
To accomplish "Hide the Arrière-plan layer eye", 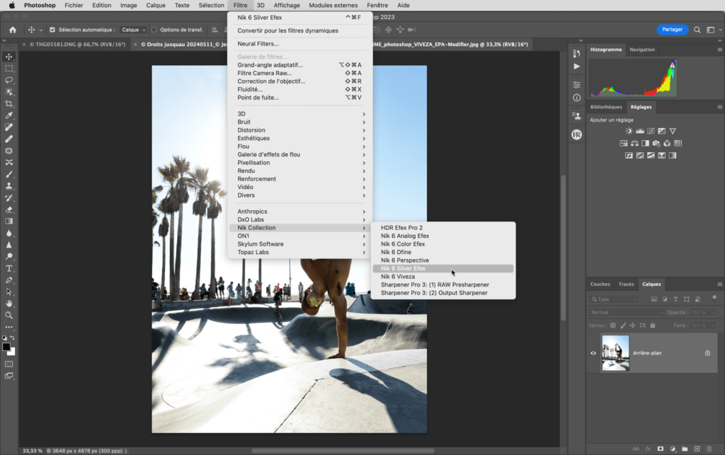I will [593, 353].
